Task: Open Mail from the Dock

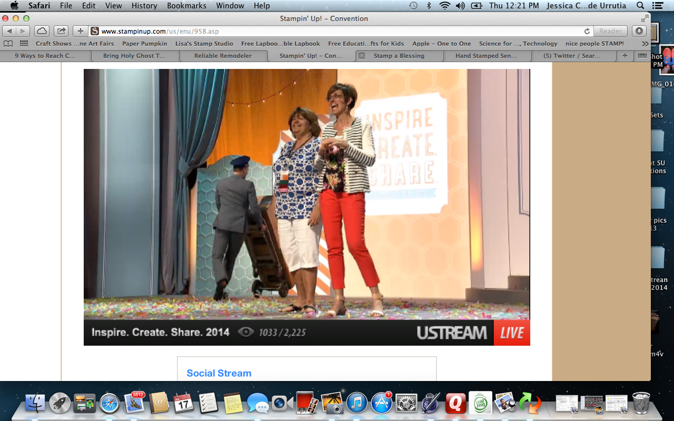Action: [x=134, y=403]
